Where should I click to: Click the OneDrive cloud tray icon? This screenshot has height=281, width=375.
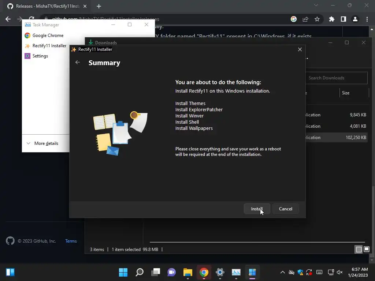click(x=291, y=272)
